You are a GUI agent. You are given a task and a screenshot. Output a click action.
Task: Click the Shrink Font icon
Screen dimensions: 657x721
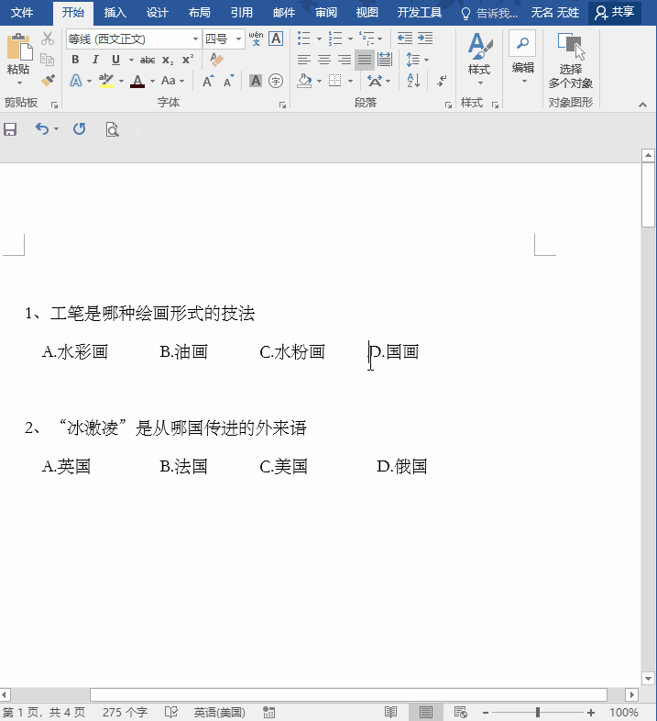point(228,81)
